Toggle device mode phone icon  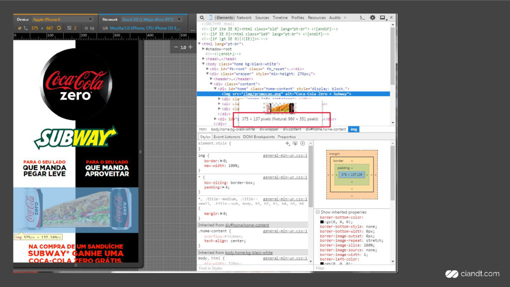point(211,17)
